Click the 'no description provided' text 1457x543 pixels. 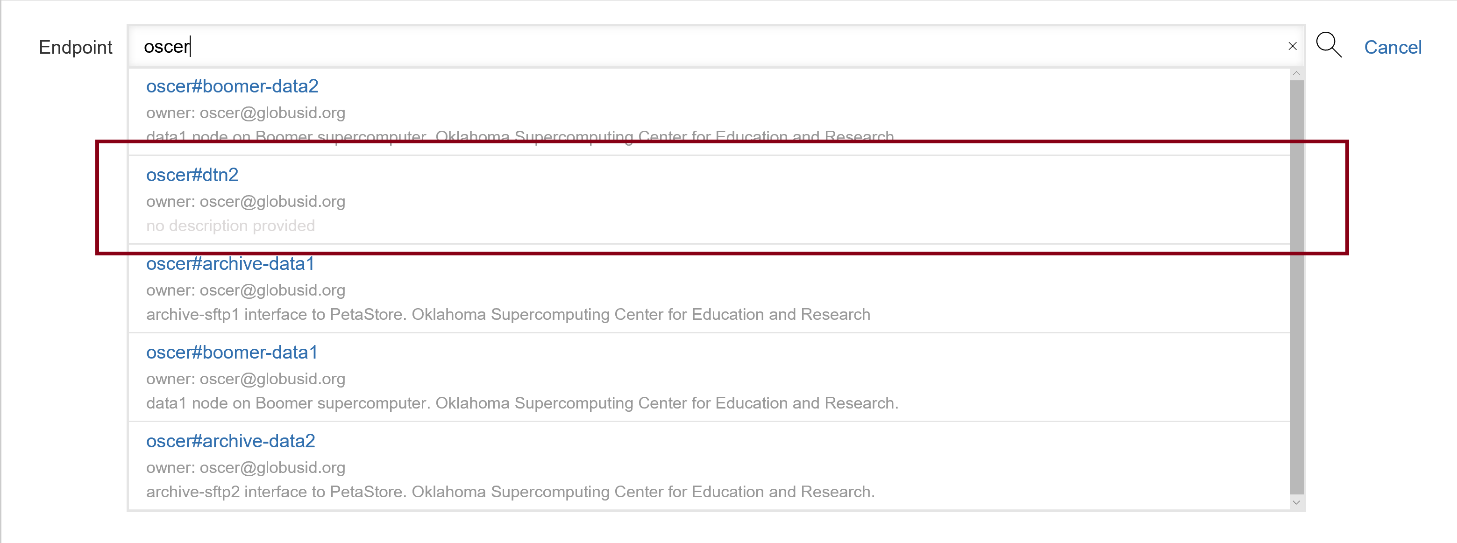tap(230, 226)
